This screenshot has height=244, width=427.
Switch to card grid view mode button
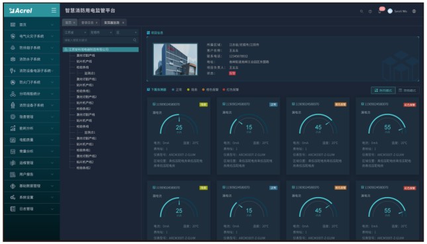pos(383,91)
